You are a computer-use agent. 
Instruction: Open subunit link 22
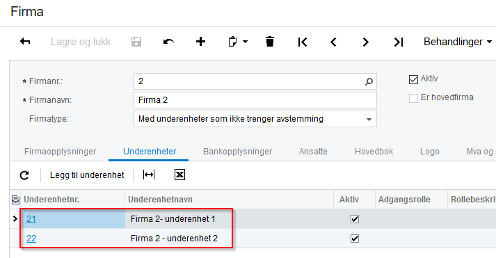click(31, 238)
